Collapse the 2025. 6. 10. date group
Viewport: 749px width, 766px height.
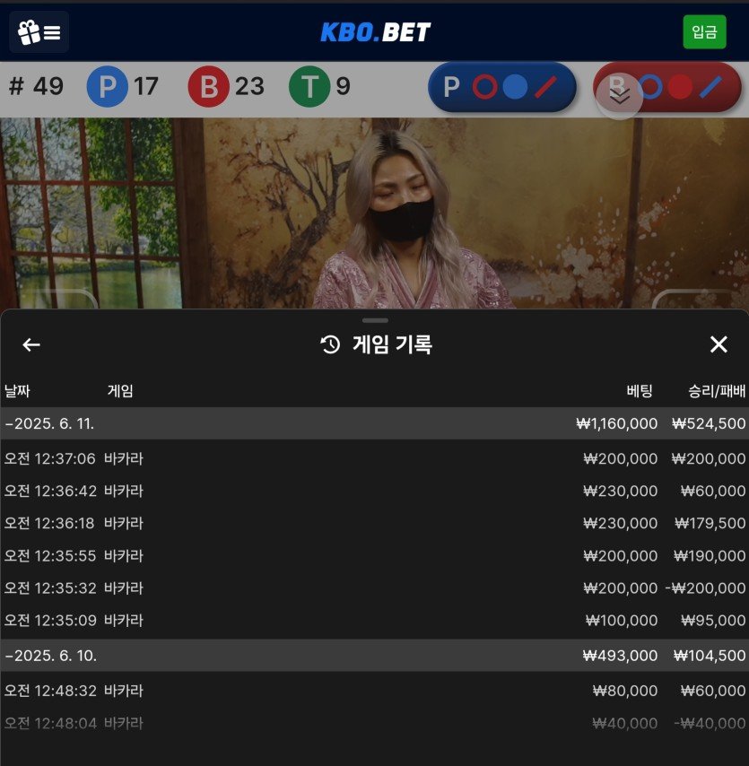(x=50, y=656)
